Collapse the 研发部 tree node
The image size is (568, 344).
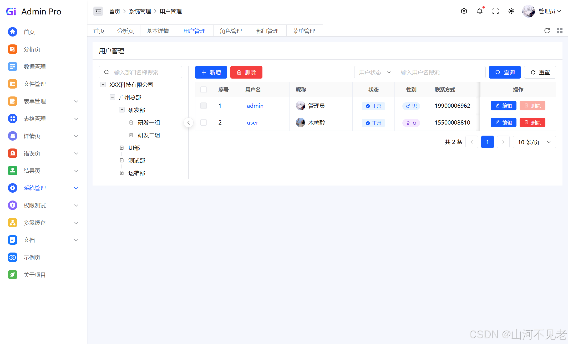(122, 110)
